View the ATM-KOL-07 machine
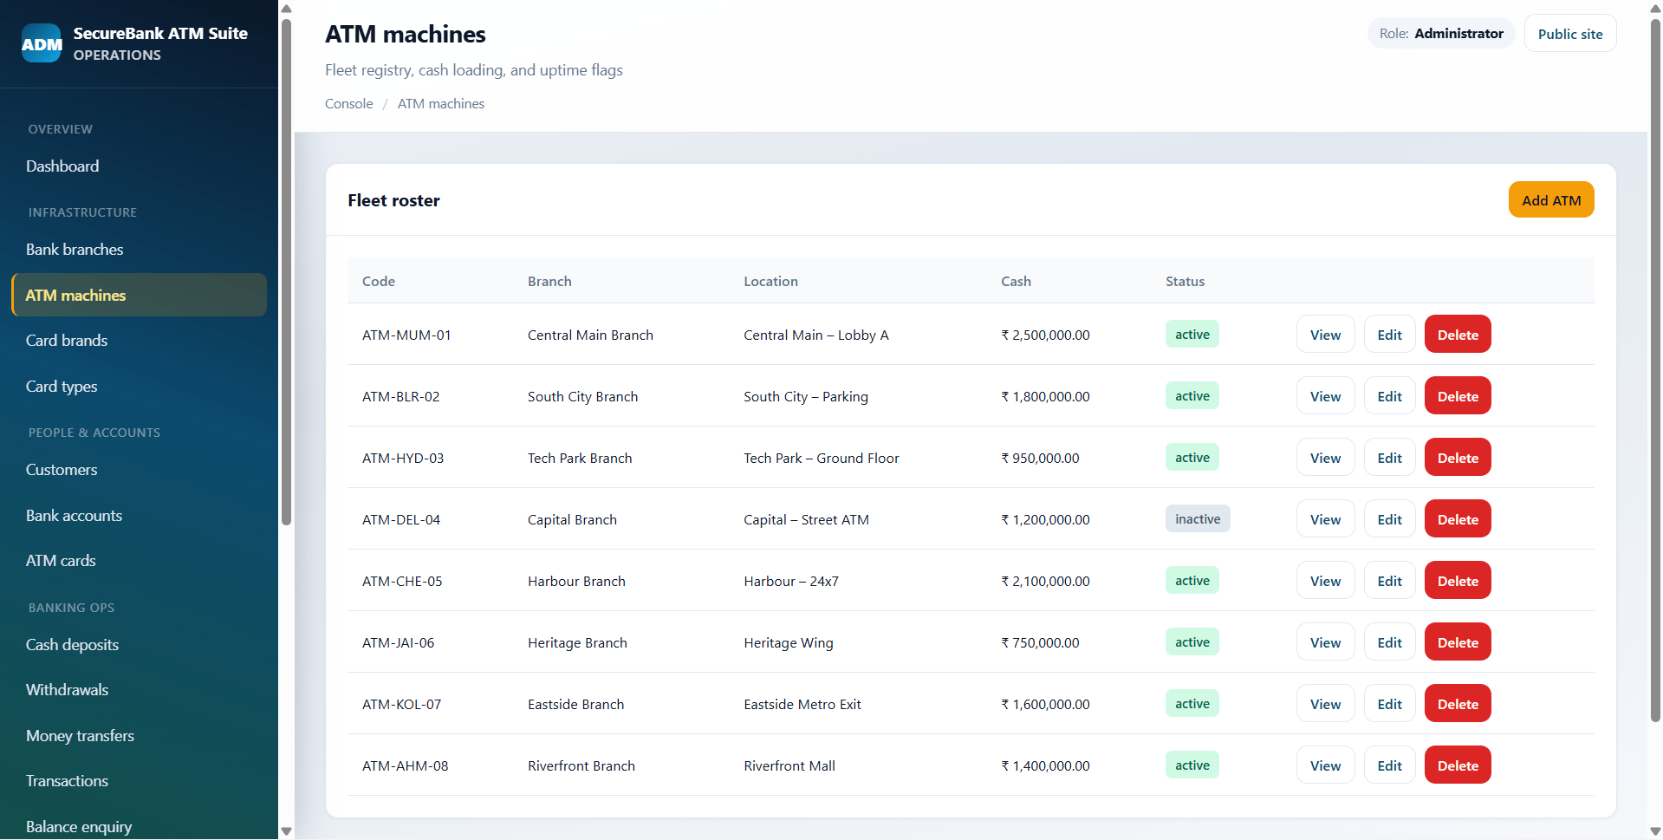Viewport: 1663px width, 840px height. point(1325,704)
